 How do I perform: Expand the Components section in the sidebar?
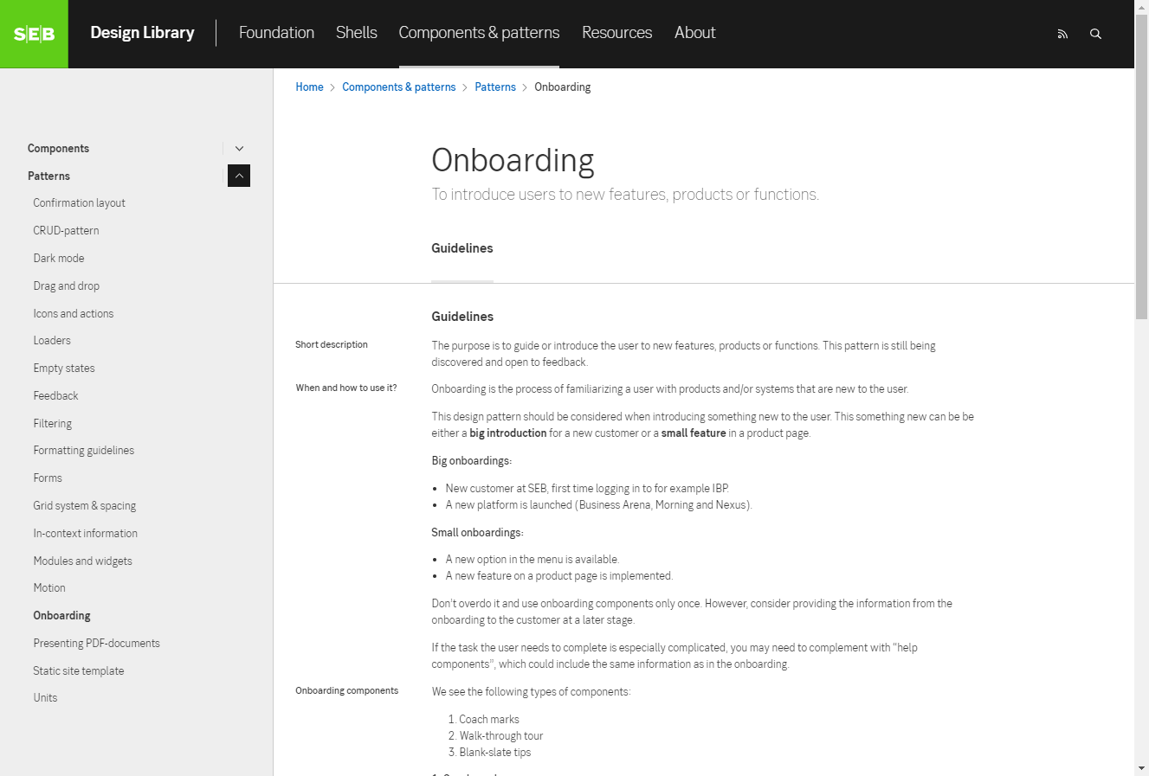(239, 148)
